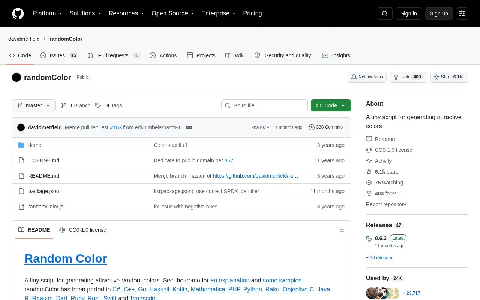
Task: Open the Pricing page
Action: [x=252, y=13]
